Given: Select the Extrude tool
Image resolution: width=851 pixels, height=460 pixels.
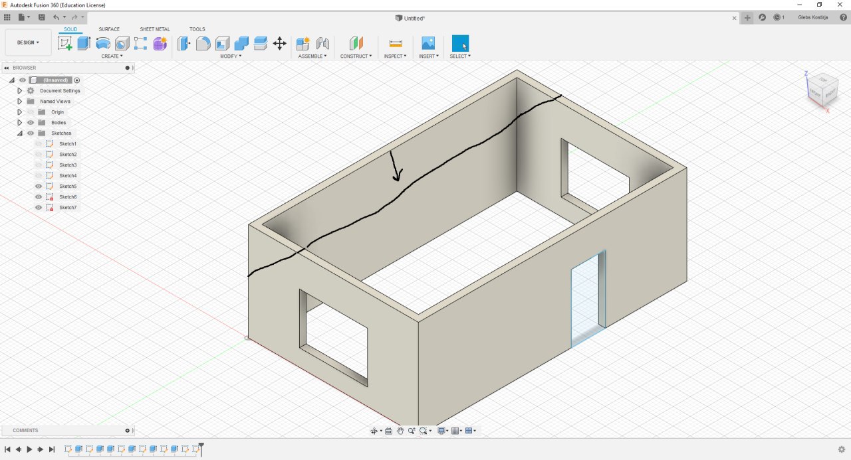Looking at the screenshot, I should pyautogui.click(x=84, y=44).
